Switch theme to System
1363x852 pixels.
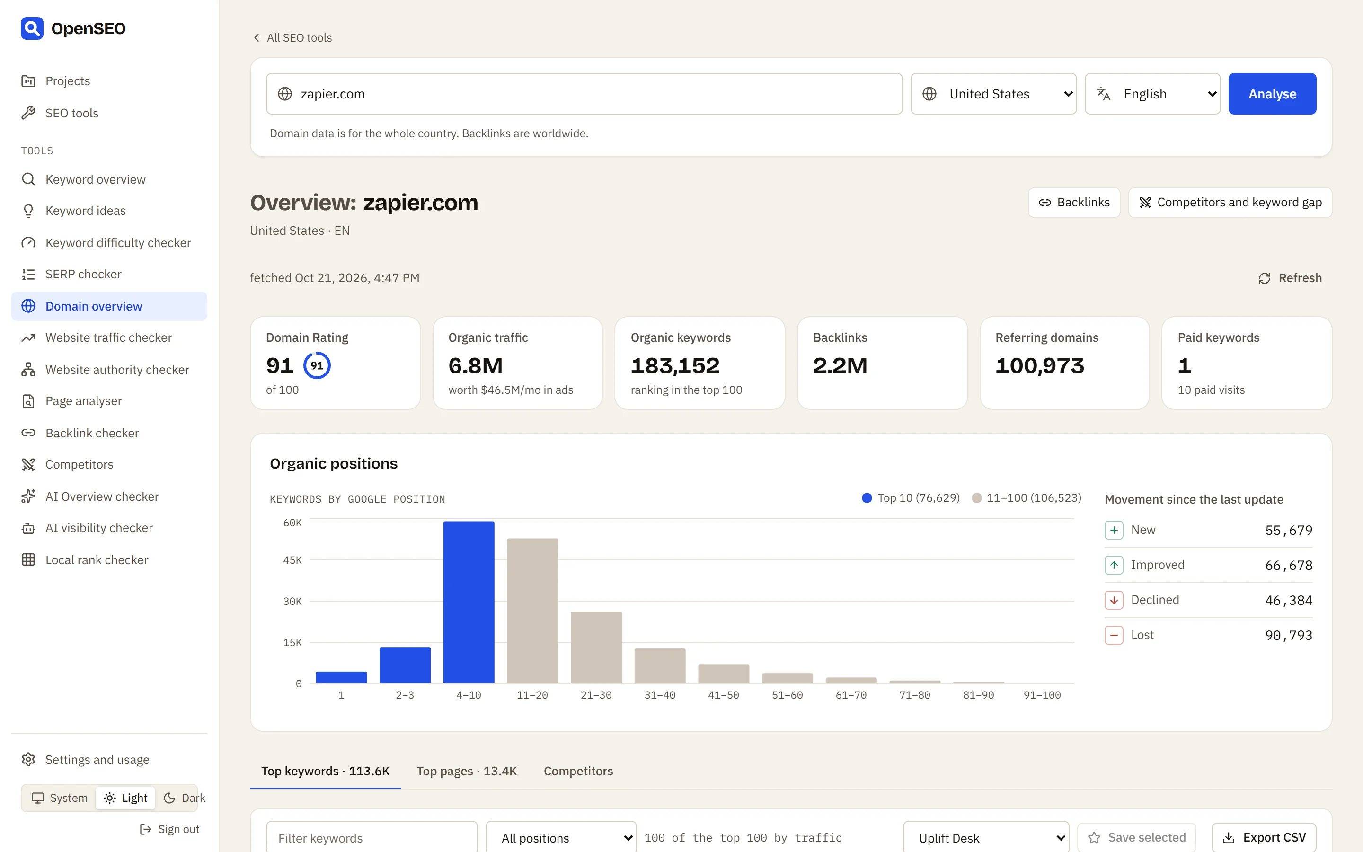(59, 798)
